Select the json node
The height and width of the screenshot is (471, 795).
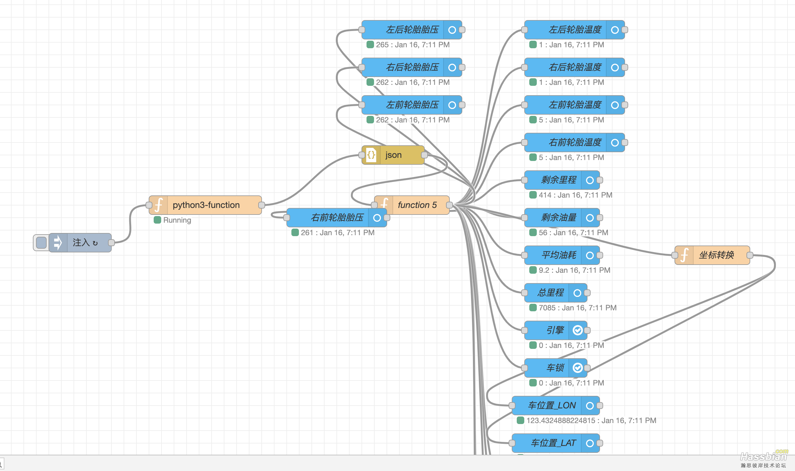[393, 155]
